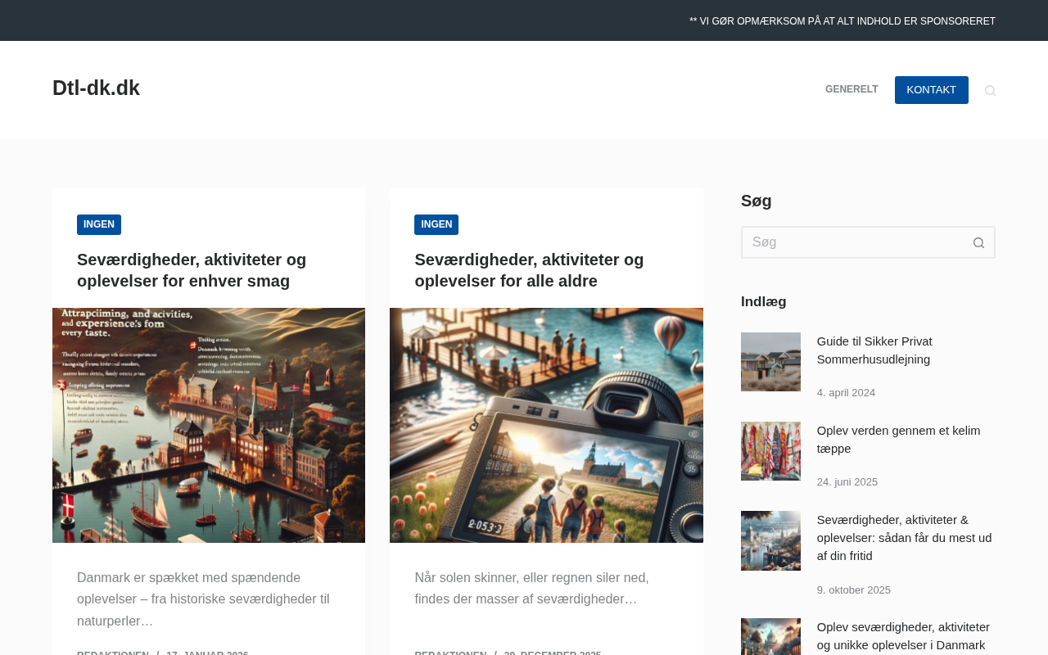
Task: Open the Danish harbor featured image
Action: point(209,425)
